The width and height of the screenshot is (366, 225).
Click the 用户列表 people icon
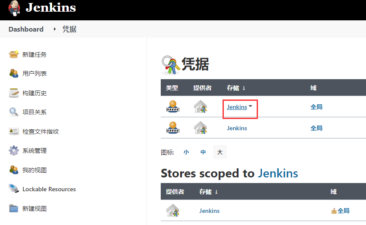[x=14, y=74]
